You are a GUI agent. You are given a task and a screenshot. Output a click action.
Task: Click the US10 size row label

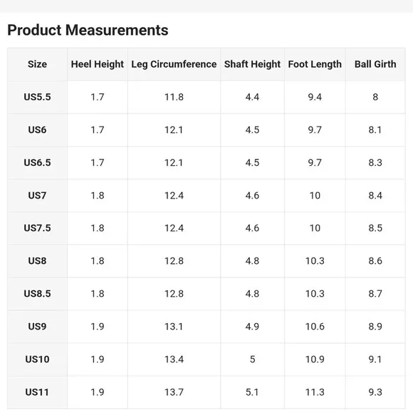tap(38, 359)
